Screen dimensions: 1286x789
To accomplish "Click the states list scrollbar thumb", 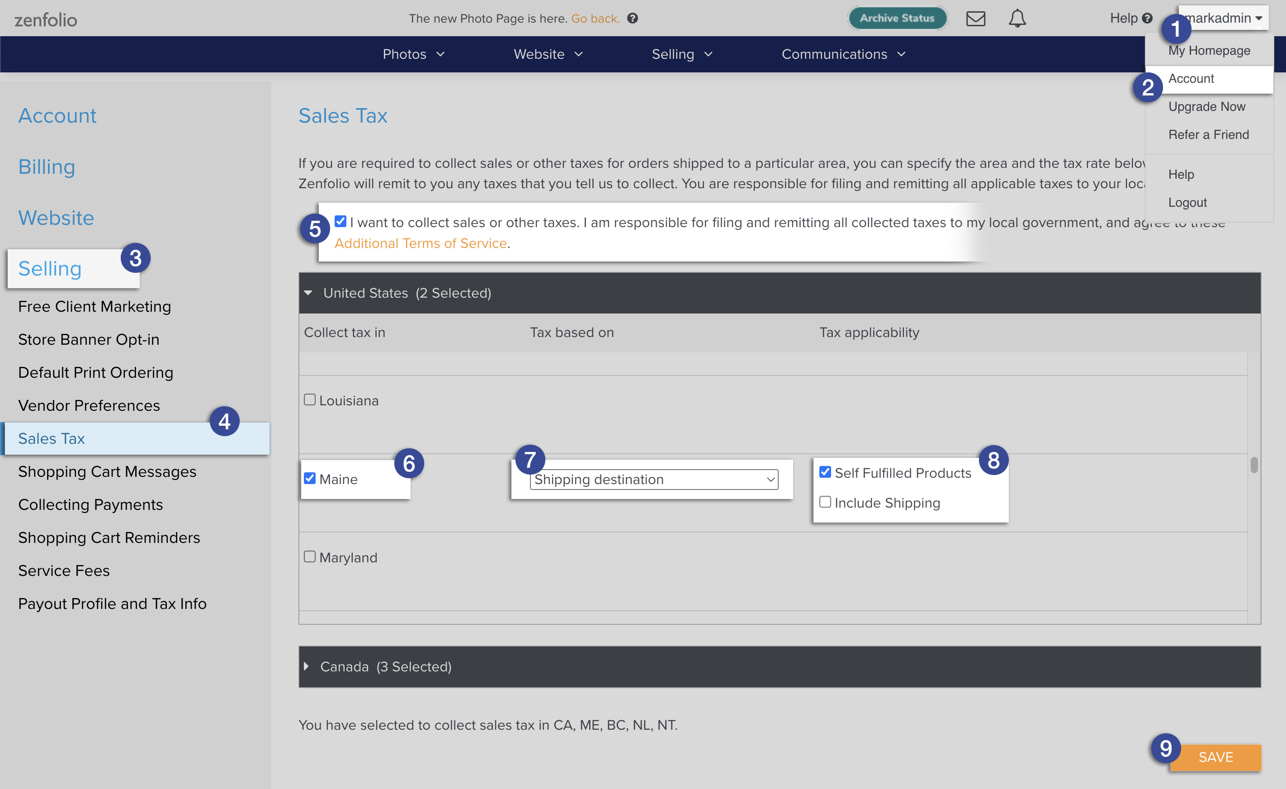I will click(1254, 465).
